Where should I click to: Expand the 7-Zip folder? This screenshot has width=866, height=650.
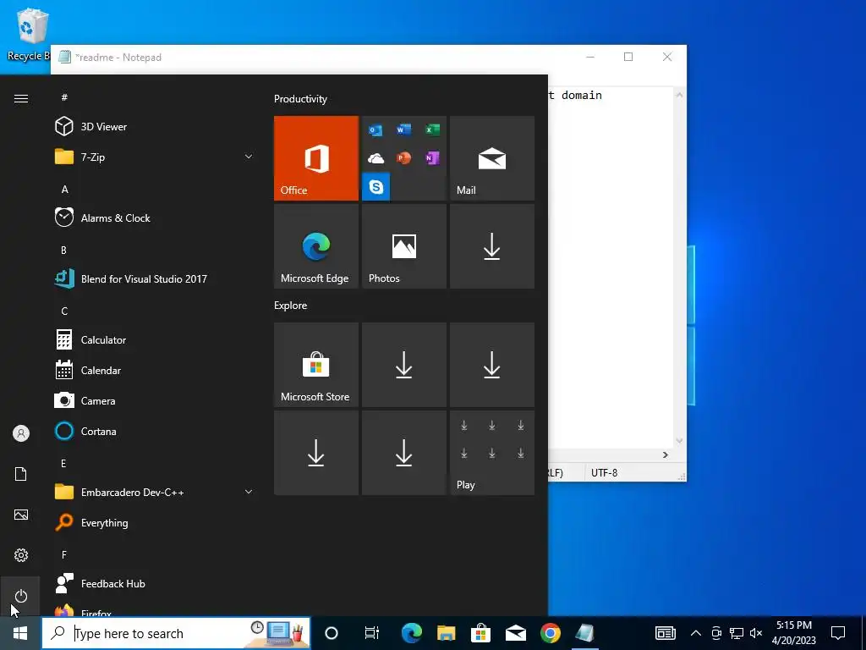(155, 157)
